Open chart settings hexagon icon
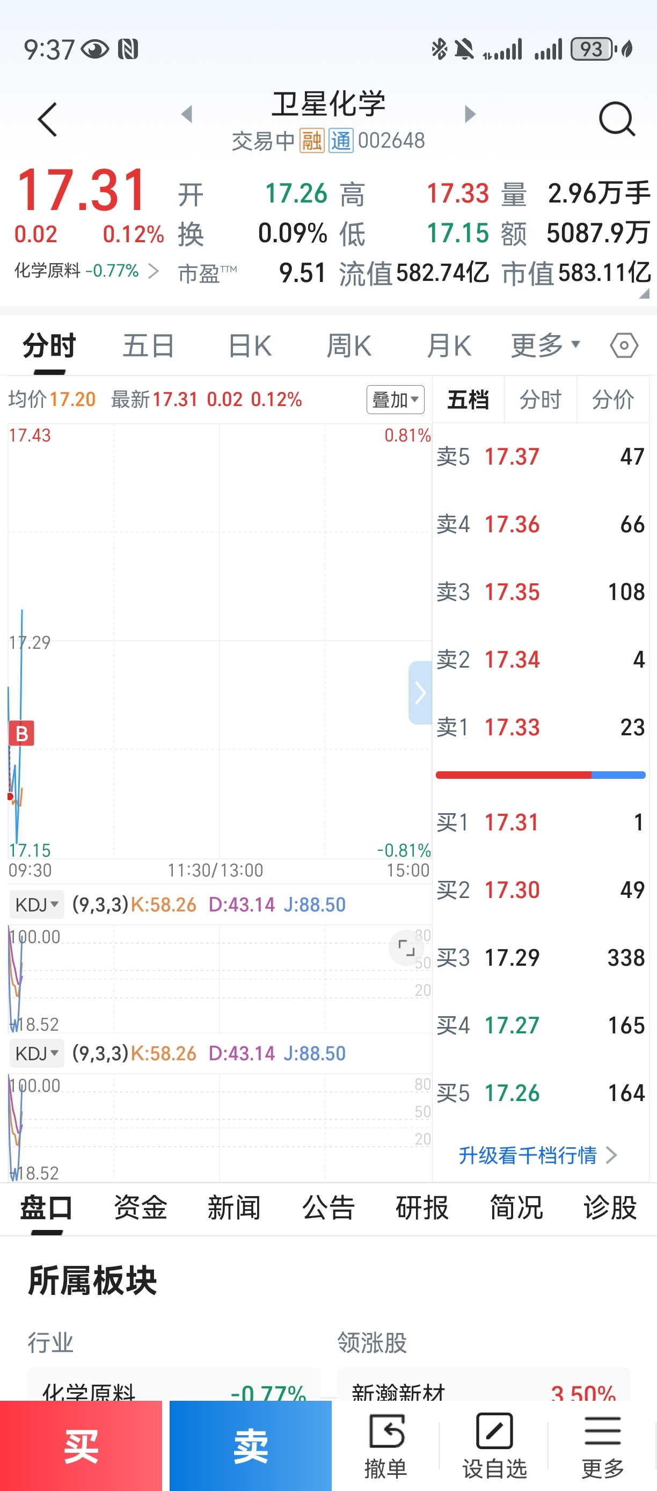The width and height of the screenshot is (657, 1491). pyautogui.click(x=624, y=346)
